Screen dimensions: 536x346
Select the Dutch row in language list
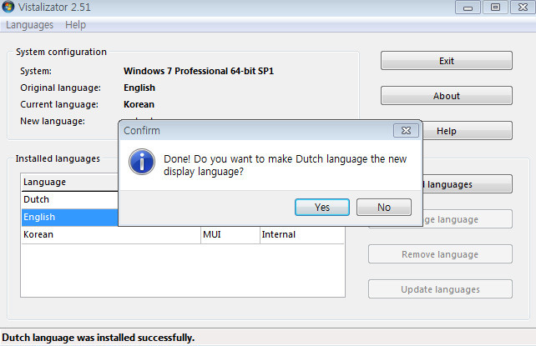point(70,199)
